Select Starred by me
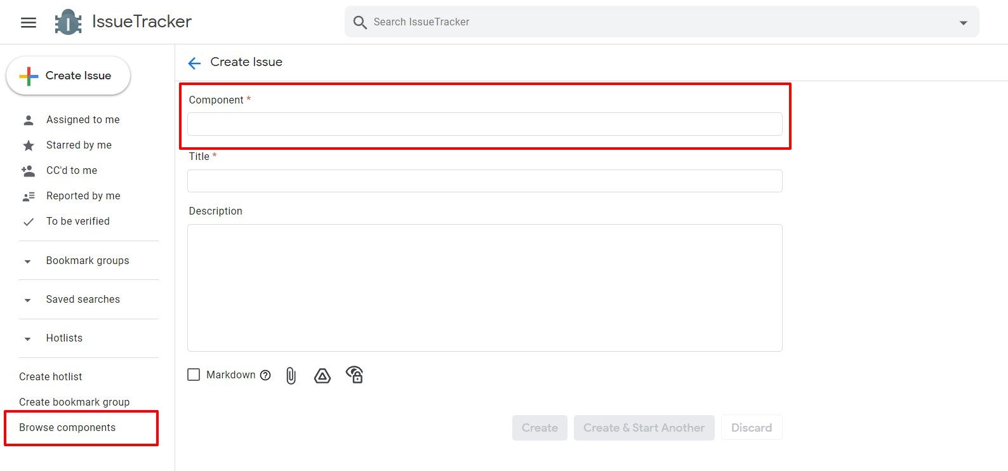The height and width of the screenshot is (471, 1008). point(79,145)
